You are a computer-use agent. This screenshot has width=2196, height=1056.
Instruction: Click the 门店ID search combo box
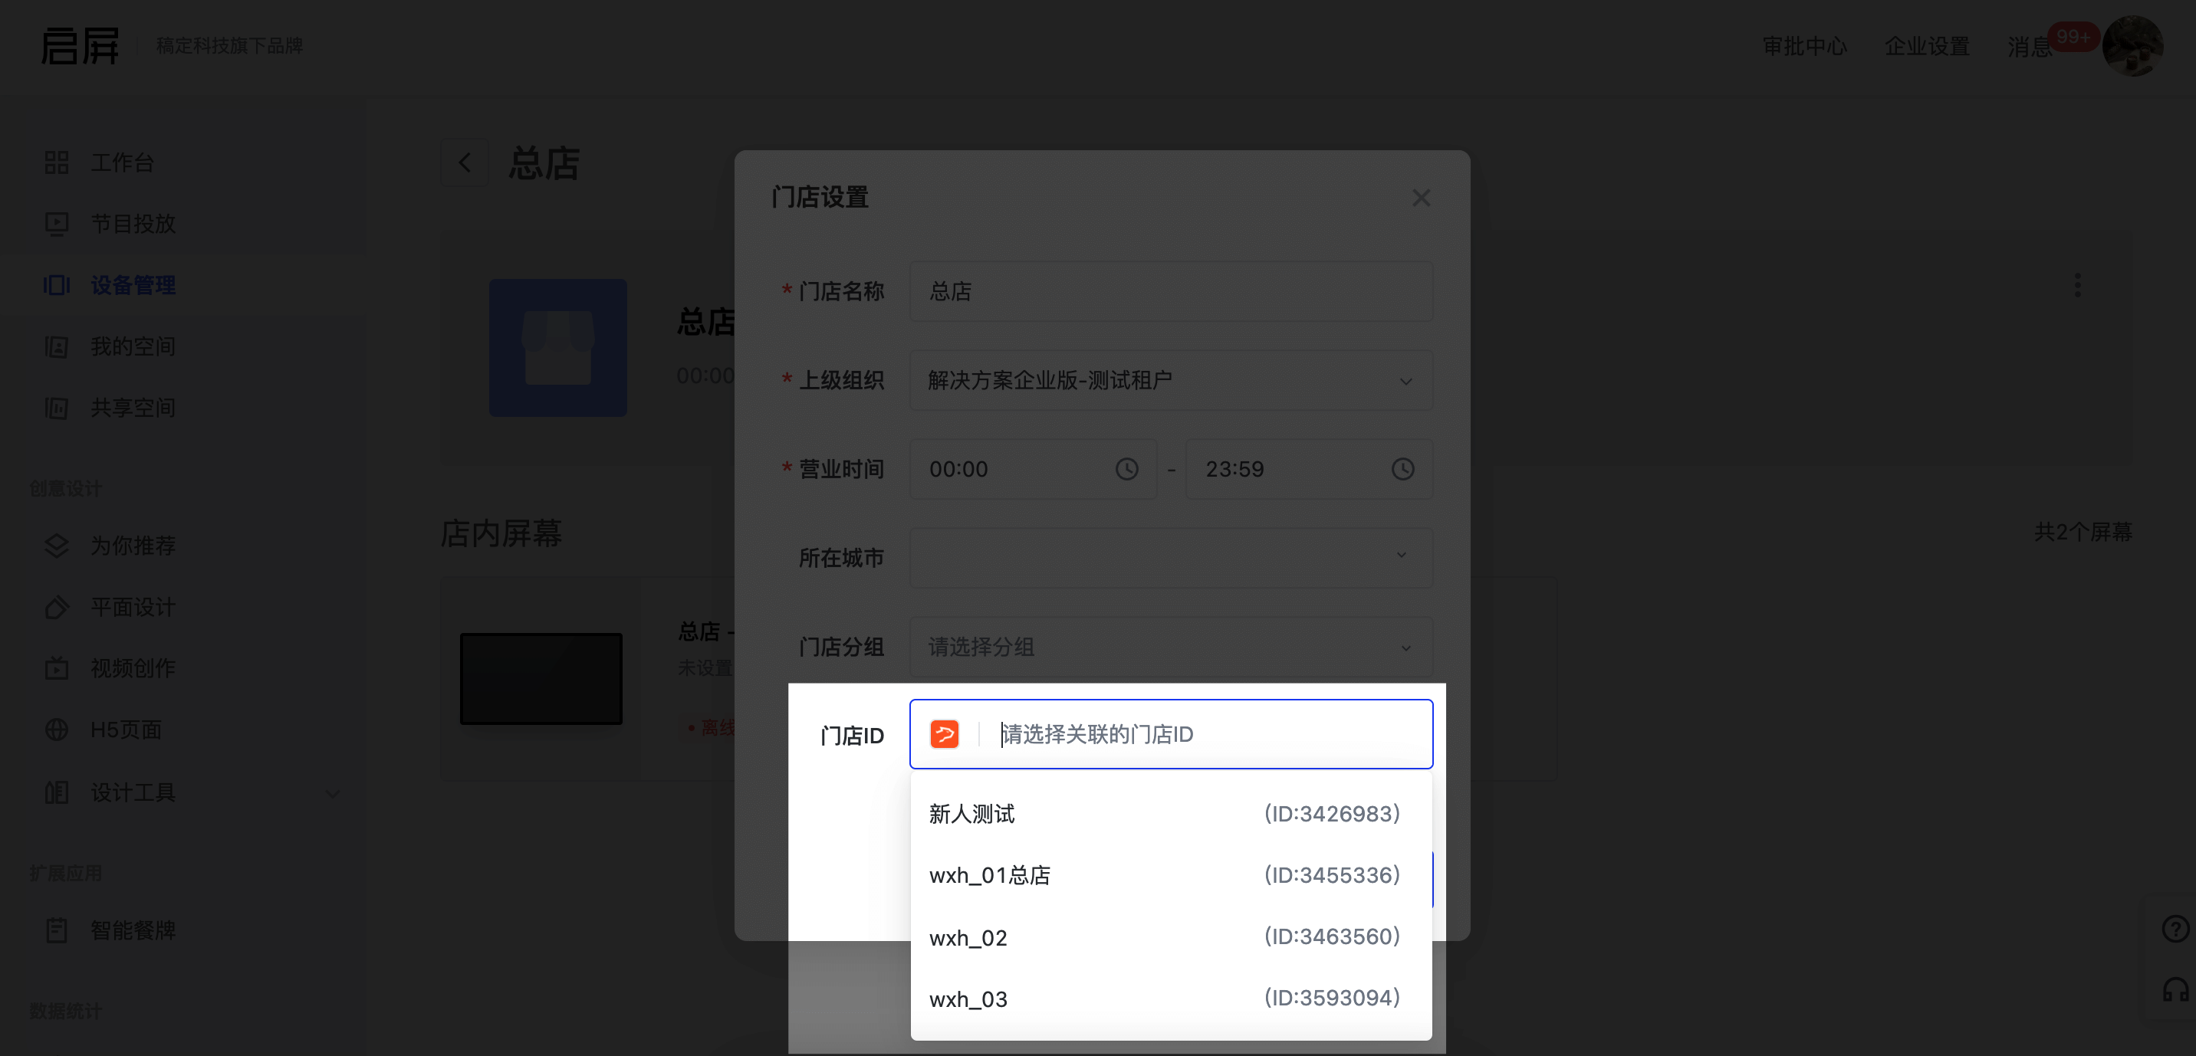point(1171,734)
